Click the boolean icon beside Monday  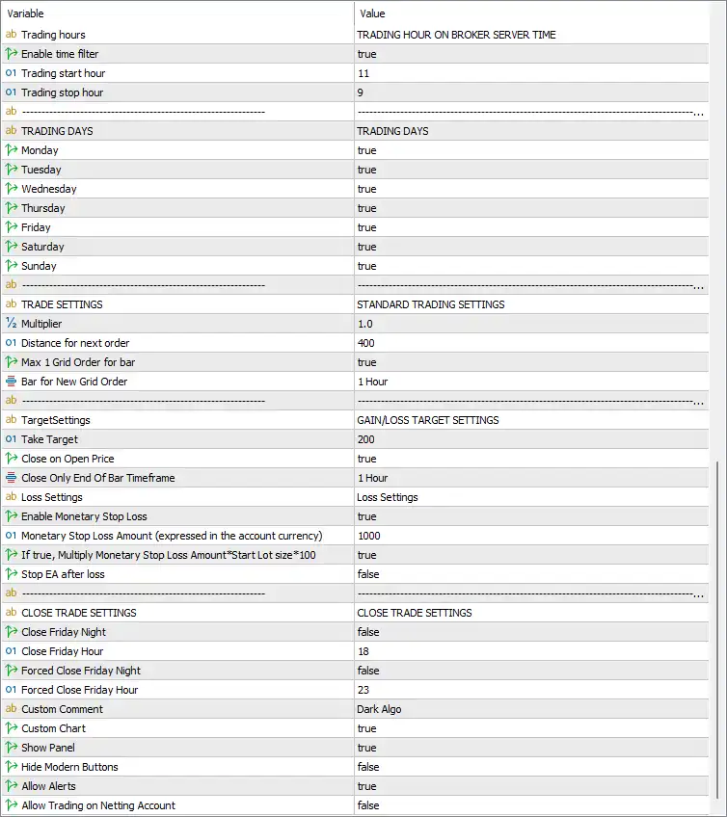(x=11, y=150)
